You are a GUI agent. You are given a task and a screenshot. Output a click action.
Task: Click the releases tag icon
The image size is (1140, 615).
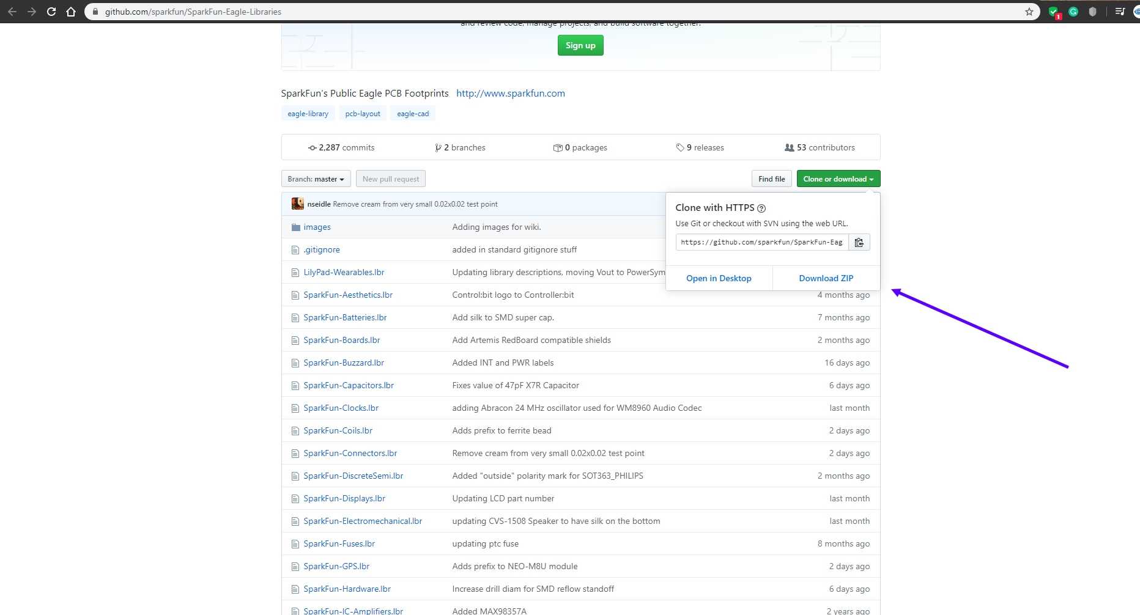680,148
